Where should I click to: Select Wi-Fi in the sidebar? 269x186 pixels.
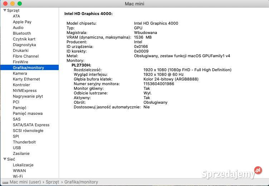pos(18,176)
